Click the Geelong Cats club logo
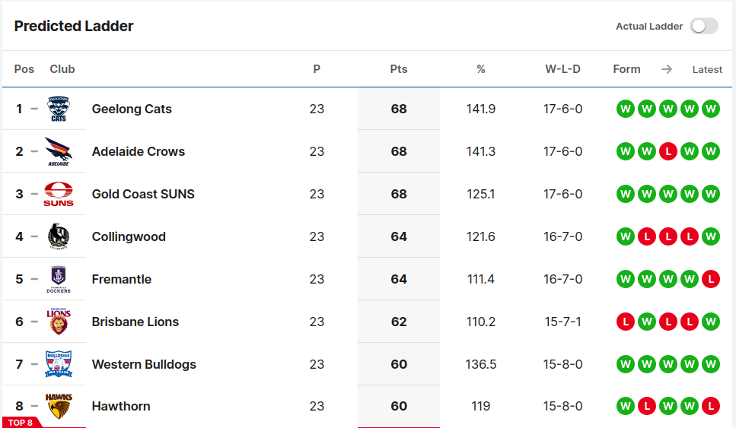736x428 pixels. point(59,109)
